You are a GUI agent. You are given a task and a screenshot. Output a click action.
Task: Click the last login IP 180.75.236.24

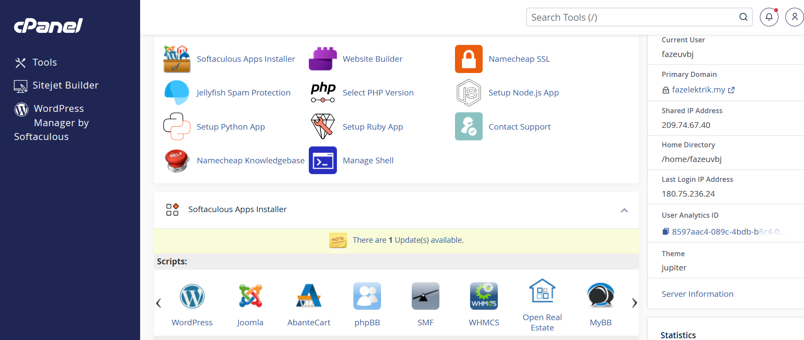[688, 194]
